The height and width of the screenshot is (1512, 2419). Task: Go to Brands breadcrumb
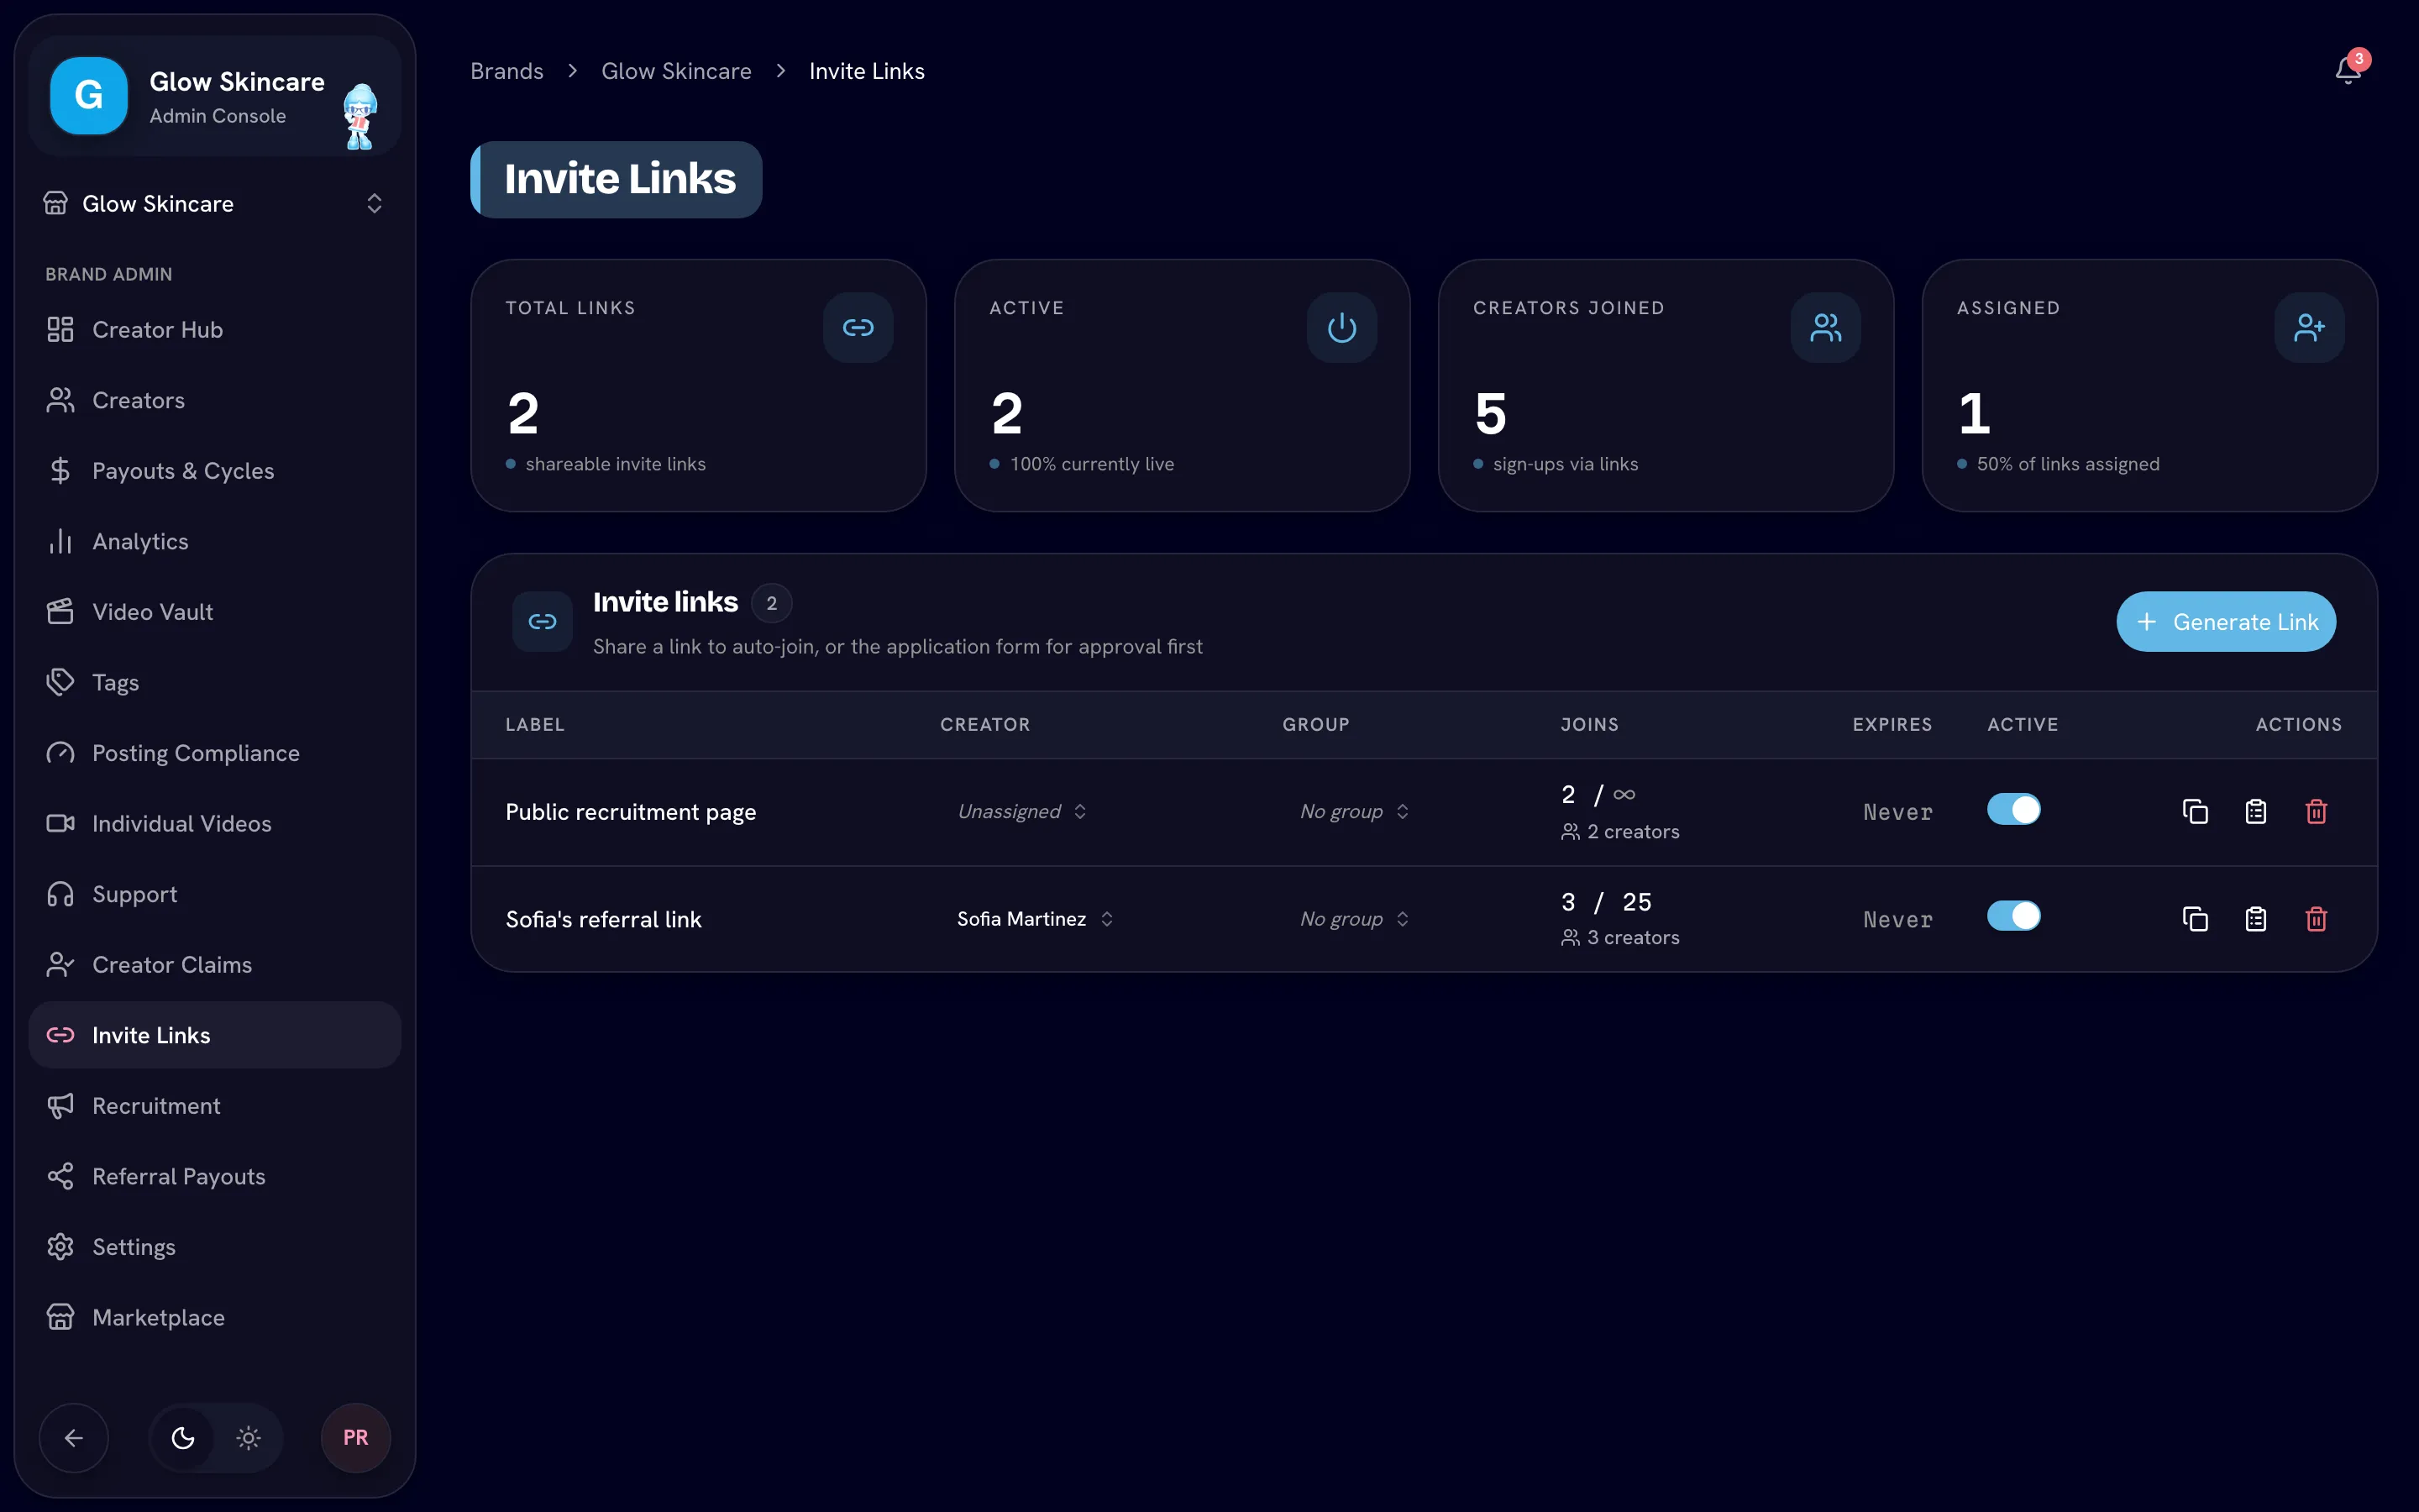(506, 71)
